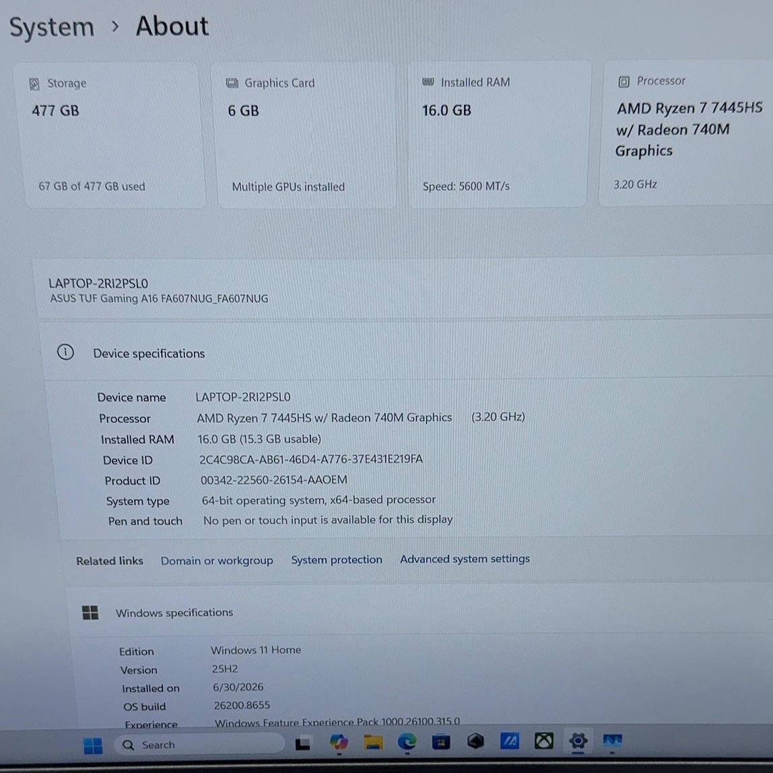The width and height of the screenshot is (773, 773).
Task: Open MyASUS app from taskbar
Action: tap(509, 741)
